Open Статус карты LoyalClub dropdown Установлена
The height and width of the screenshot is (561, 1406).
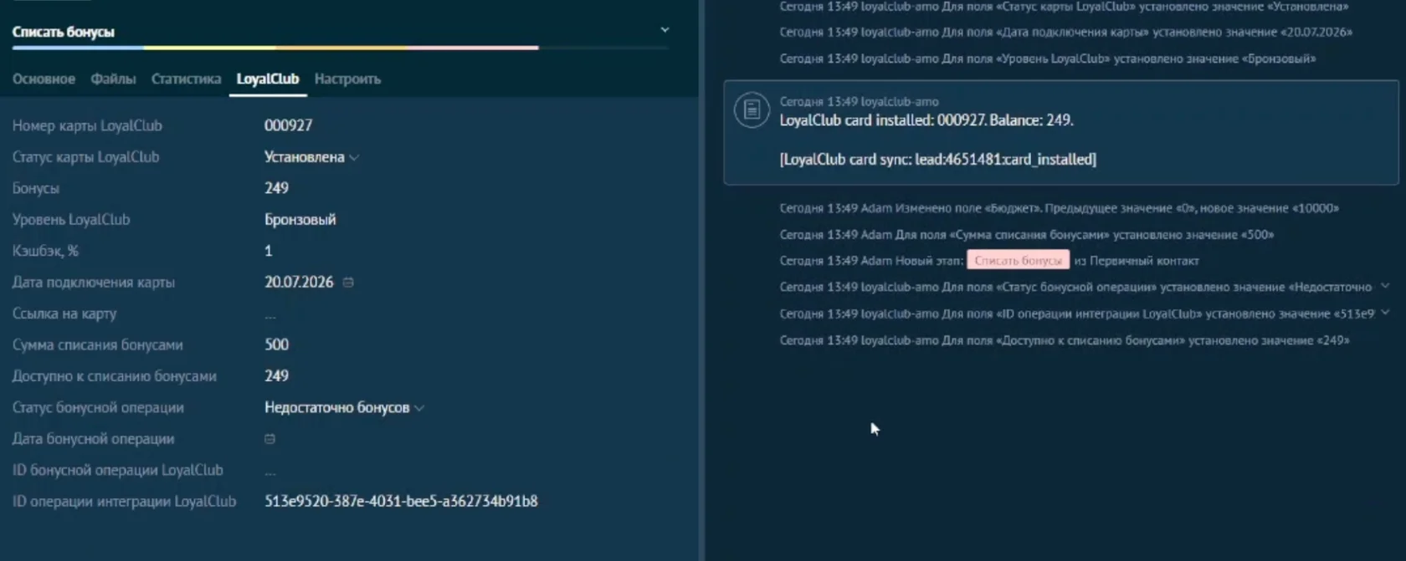pos(311,157)
